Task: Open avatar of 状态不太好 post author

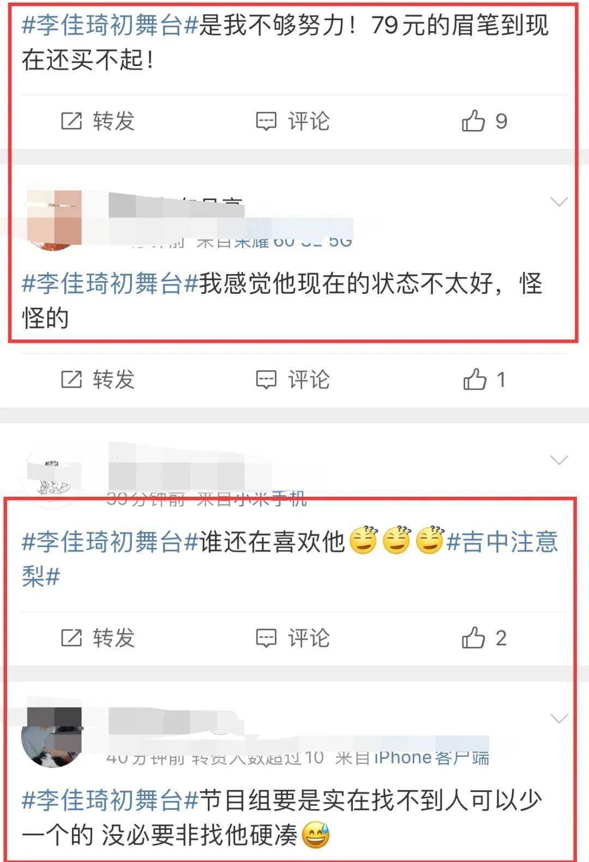Action: 53,220
